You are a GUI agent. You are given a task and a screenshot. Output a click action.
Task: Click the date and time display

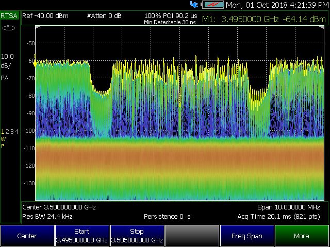pos(276,5)
